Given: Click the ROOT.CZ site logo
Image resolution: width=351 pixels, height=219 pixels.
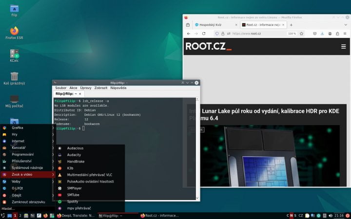Looking at the screenshot, I should tap(208, 47).
